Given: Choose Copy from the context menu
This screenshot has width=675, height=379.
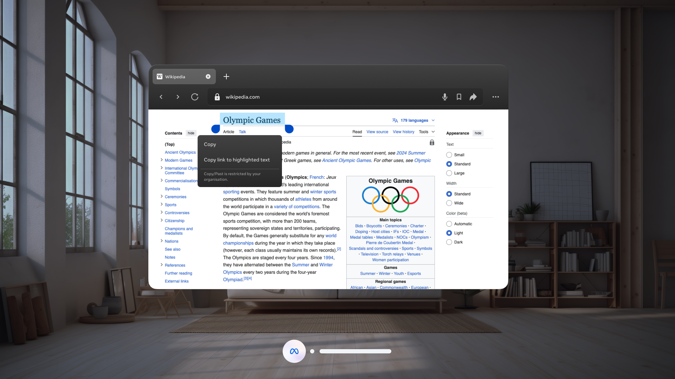Looking at the screenshot, I should [x=210, y=144].
